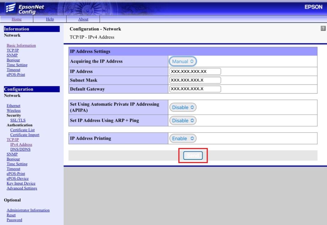
Task: Click the Administrator Information link
Action: (28, 210)
